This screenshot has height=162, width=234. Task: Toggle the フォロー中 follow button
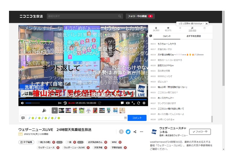pyautogui.click(x=200, y=131)
